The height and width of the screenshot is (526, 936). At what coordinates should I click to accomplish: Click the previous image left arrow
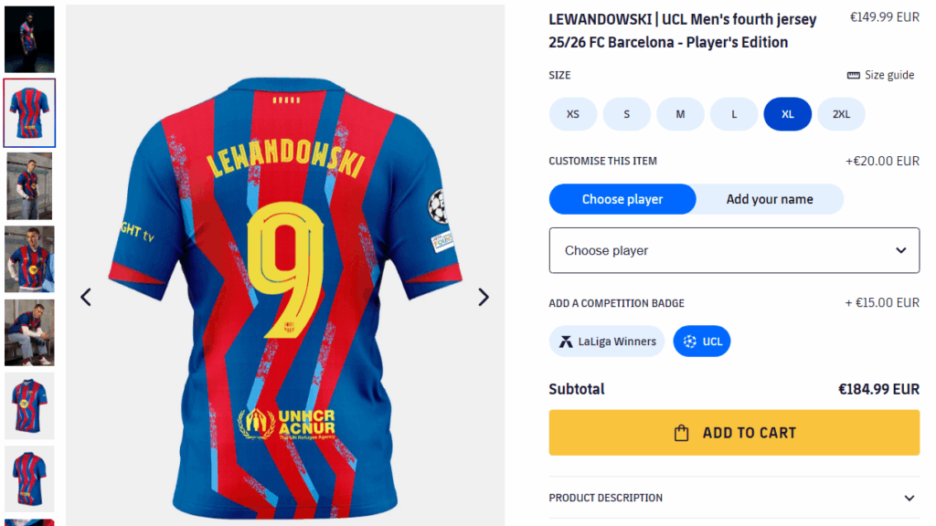[86, 297]
